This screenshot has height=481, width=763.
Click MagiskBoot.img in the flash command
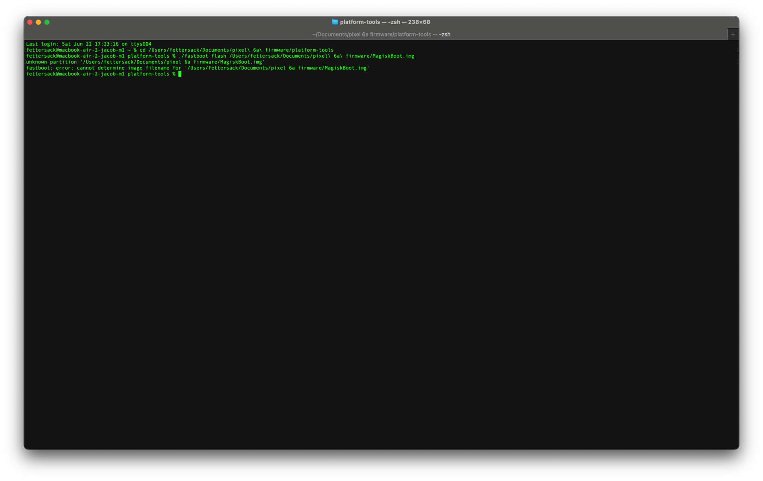pyautogui.click(x=393, y=56)
